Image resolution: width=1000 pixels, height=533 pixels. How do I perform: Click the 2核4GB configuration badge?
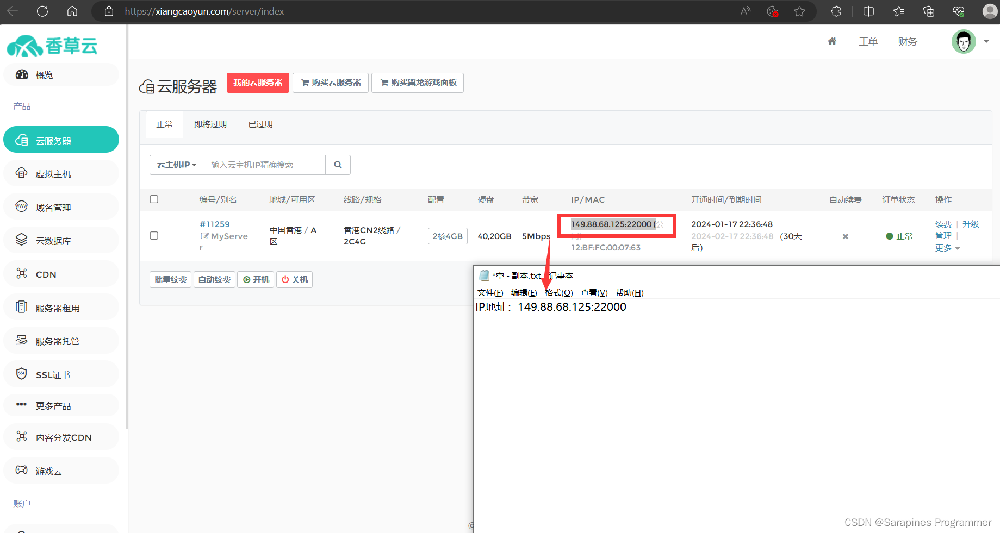448,236
